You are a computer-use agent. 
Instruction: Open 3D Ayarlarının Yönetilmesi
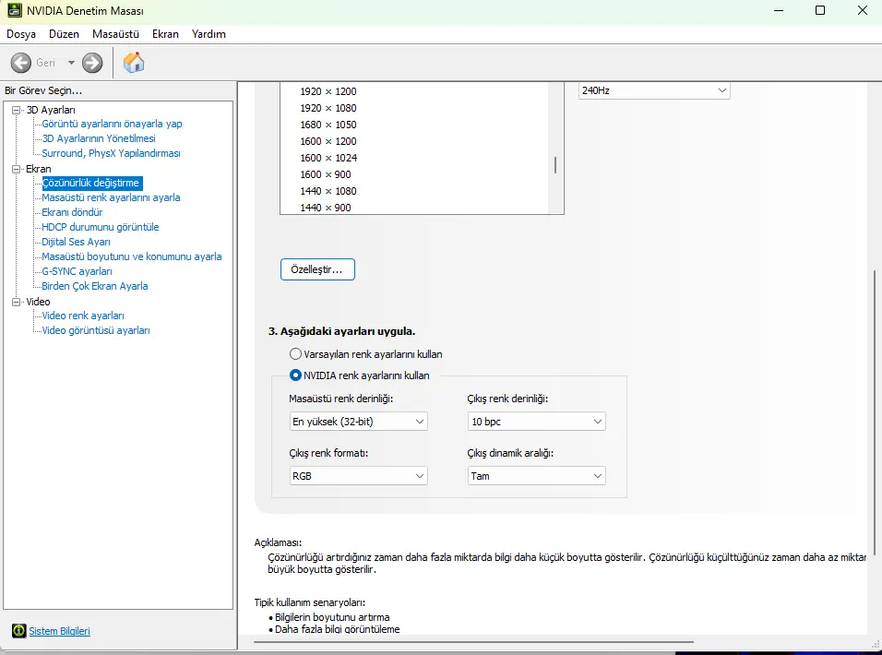pos(99,138)
